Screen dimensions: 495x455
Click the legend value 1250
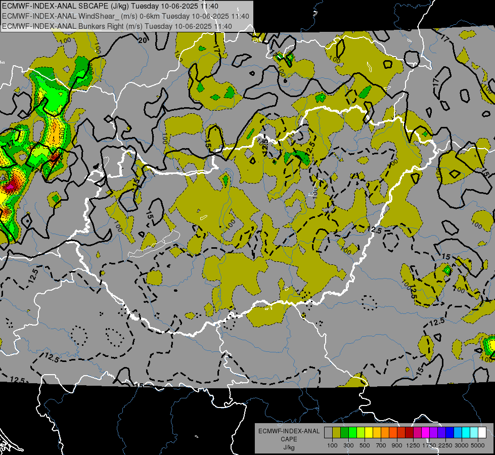click(x=413, y=445)
